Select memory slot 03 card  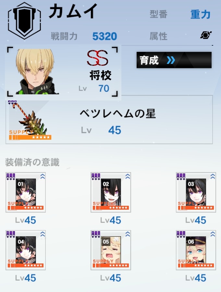click(x=196, y=193)
